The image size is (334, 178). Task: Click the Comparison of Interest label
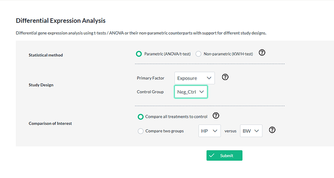pos(50,123)
